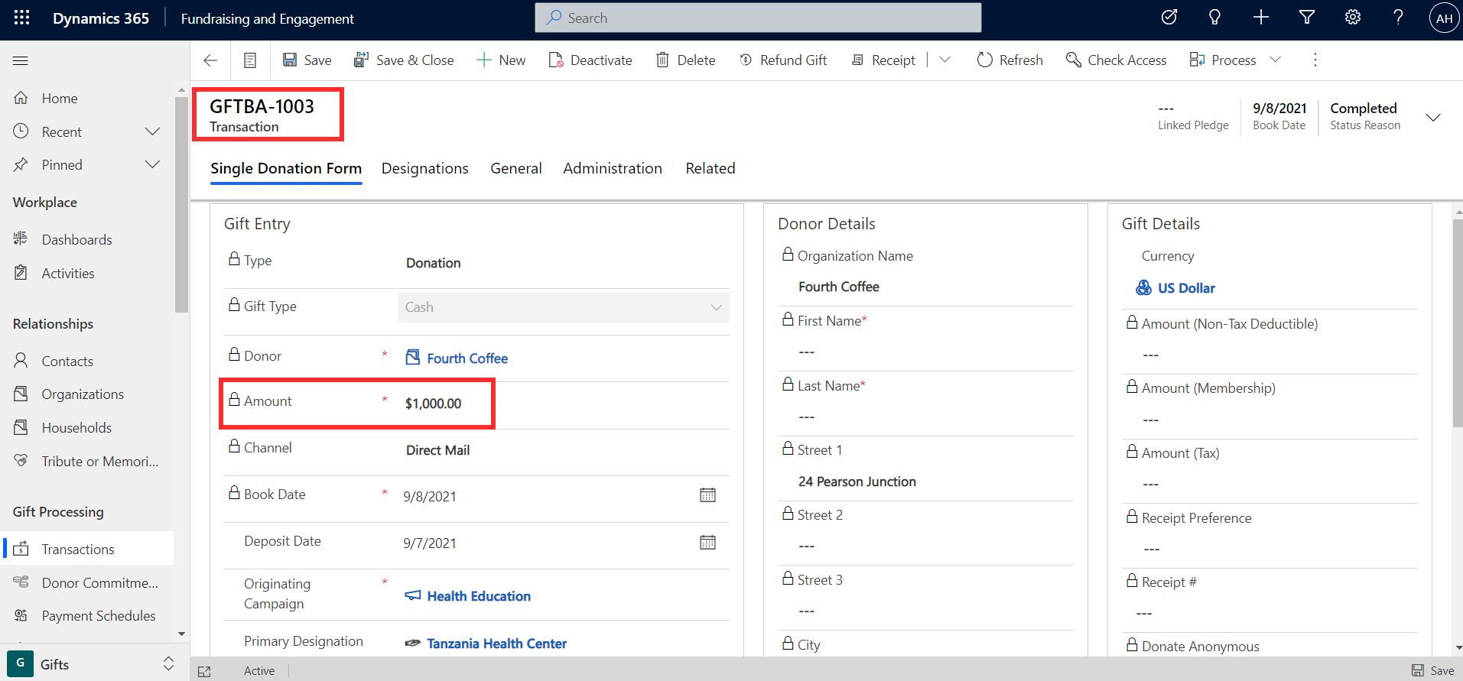Delete the transaction record
This screenshot has height=681, width=1463.
pyautogui.click(x=686, y=60)
